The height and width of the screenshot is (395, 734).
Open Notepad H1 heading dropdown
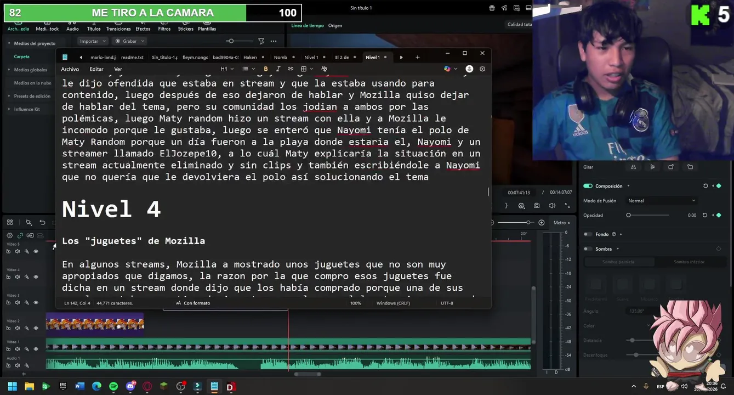tap(227, 69)
